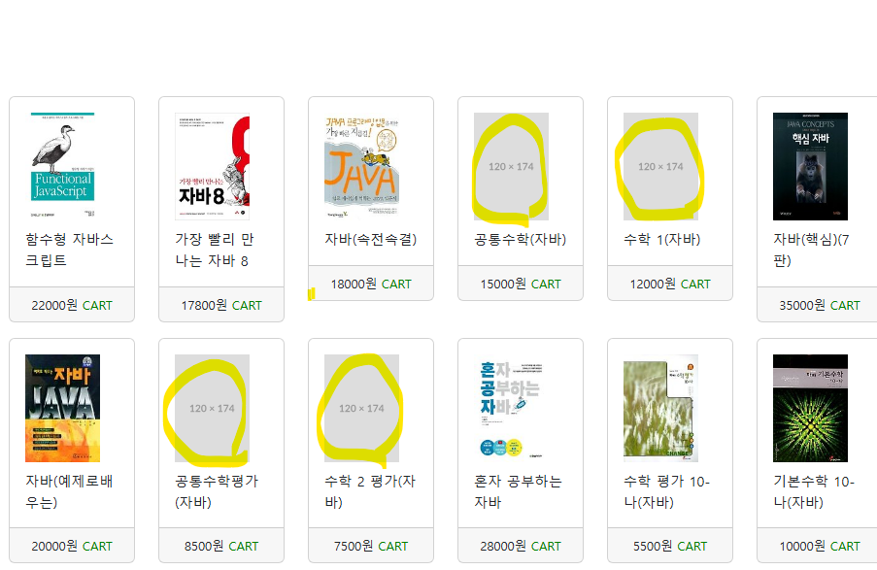
Task: Click CART beside 15000원
Action: (x=546, y=285)
